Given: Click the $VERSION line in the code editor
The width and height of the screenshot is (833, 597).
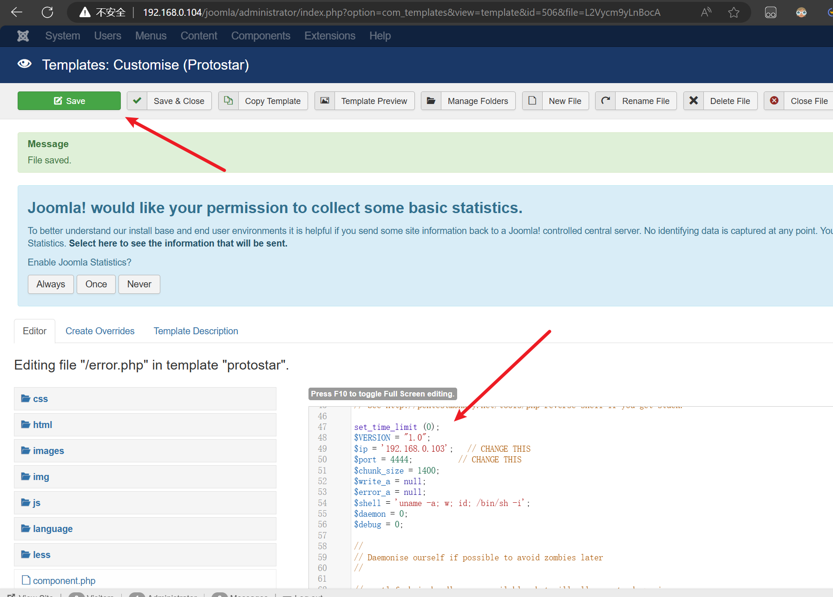Looking at the screenshot, I should click(x=392, y=438).
